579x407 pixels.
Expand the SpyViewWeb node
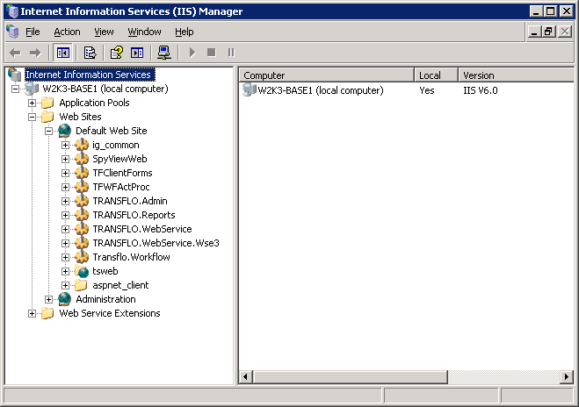point(65,159)
